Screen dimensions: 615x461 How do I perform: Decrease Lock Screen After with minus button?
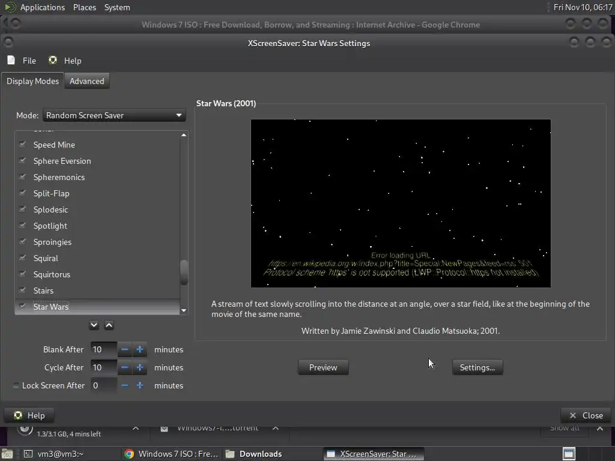pos(125,385)
